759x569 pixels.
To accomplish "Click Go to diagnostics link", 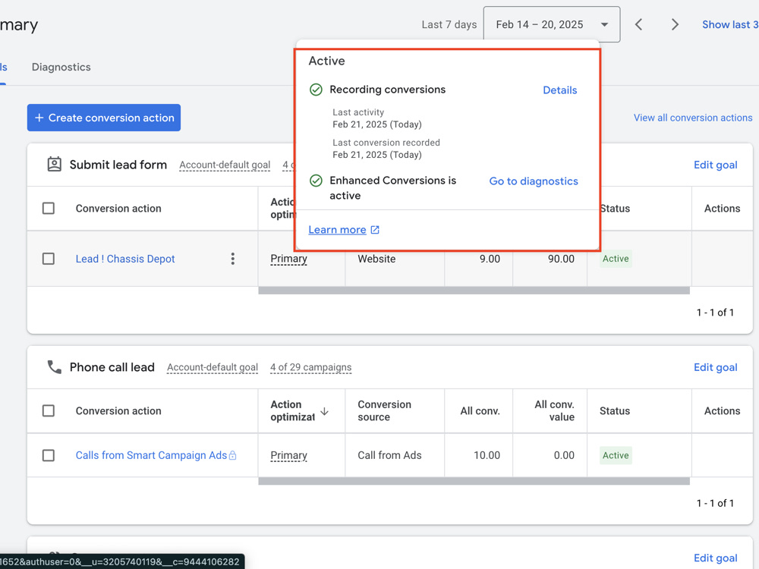I will pyautogui.click(x=534, y=181).
